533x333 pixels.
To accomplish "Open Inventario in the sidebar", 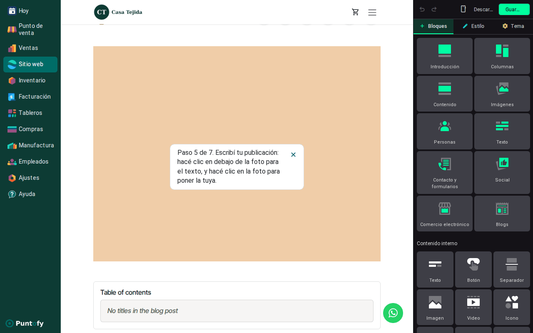I will [30, 80].
